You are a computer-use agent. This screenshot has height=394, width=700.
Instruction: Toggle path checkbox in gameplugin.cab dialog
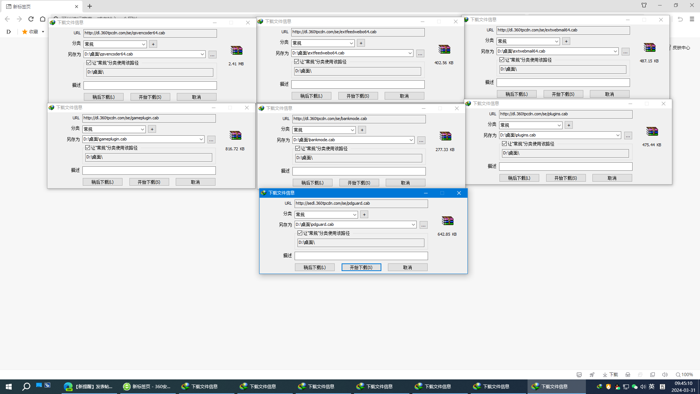click(87, 148)
